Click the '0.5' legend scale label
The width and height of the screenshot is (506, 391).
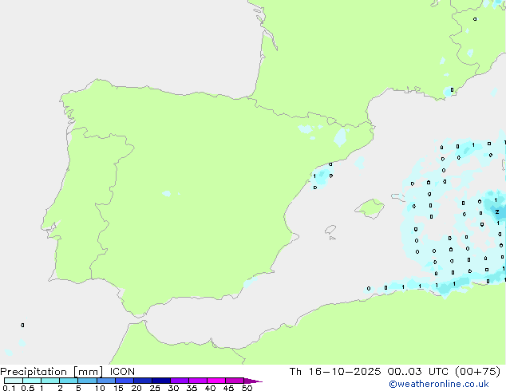tap(27, 388)
